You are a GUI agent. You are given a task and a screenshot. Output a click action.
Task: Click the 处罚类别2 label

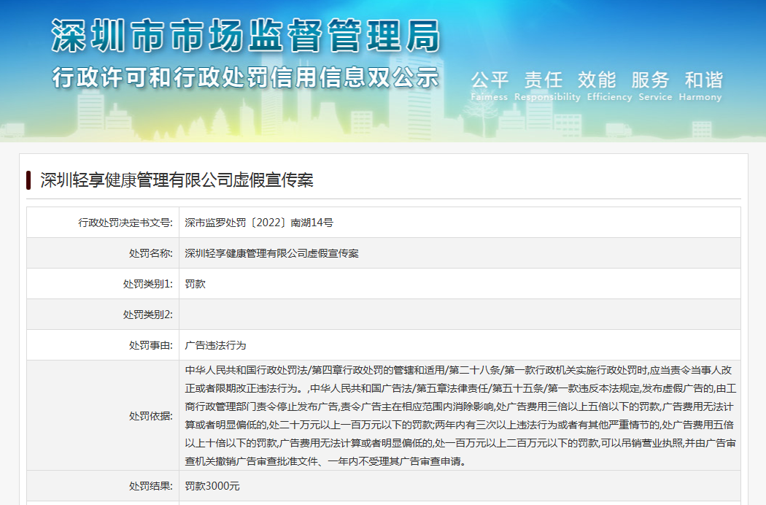tap(148, 315)
